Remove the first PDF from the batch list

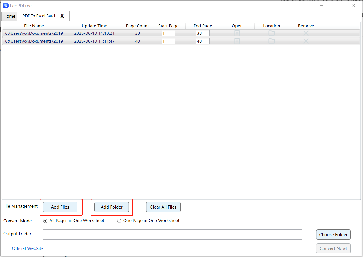pyautogui.click(x=306, y=33)
